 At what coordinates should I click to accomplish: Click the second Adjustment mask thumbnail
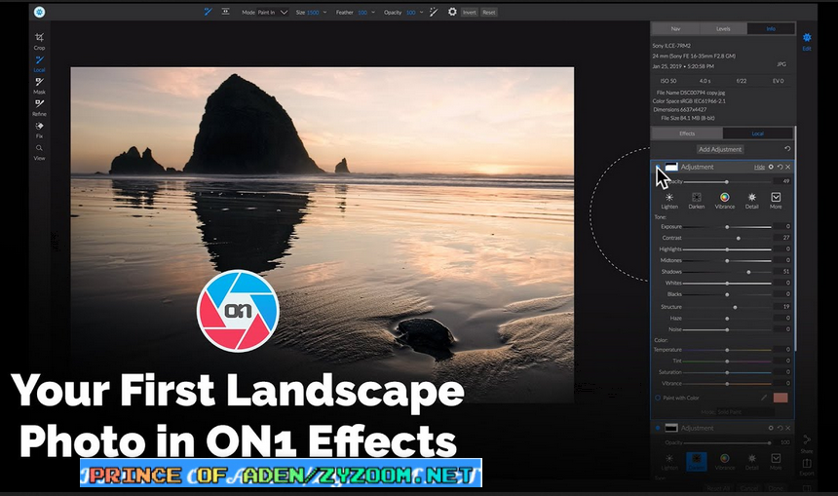[x=671, y=428]
